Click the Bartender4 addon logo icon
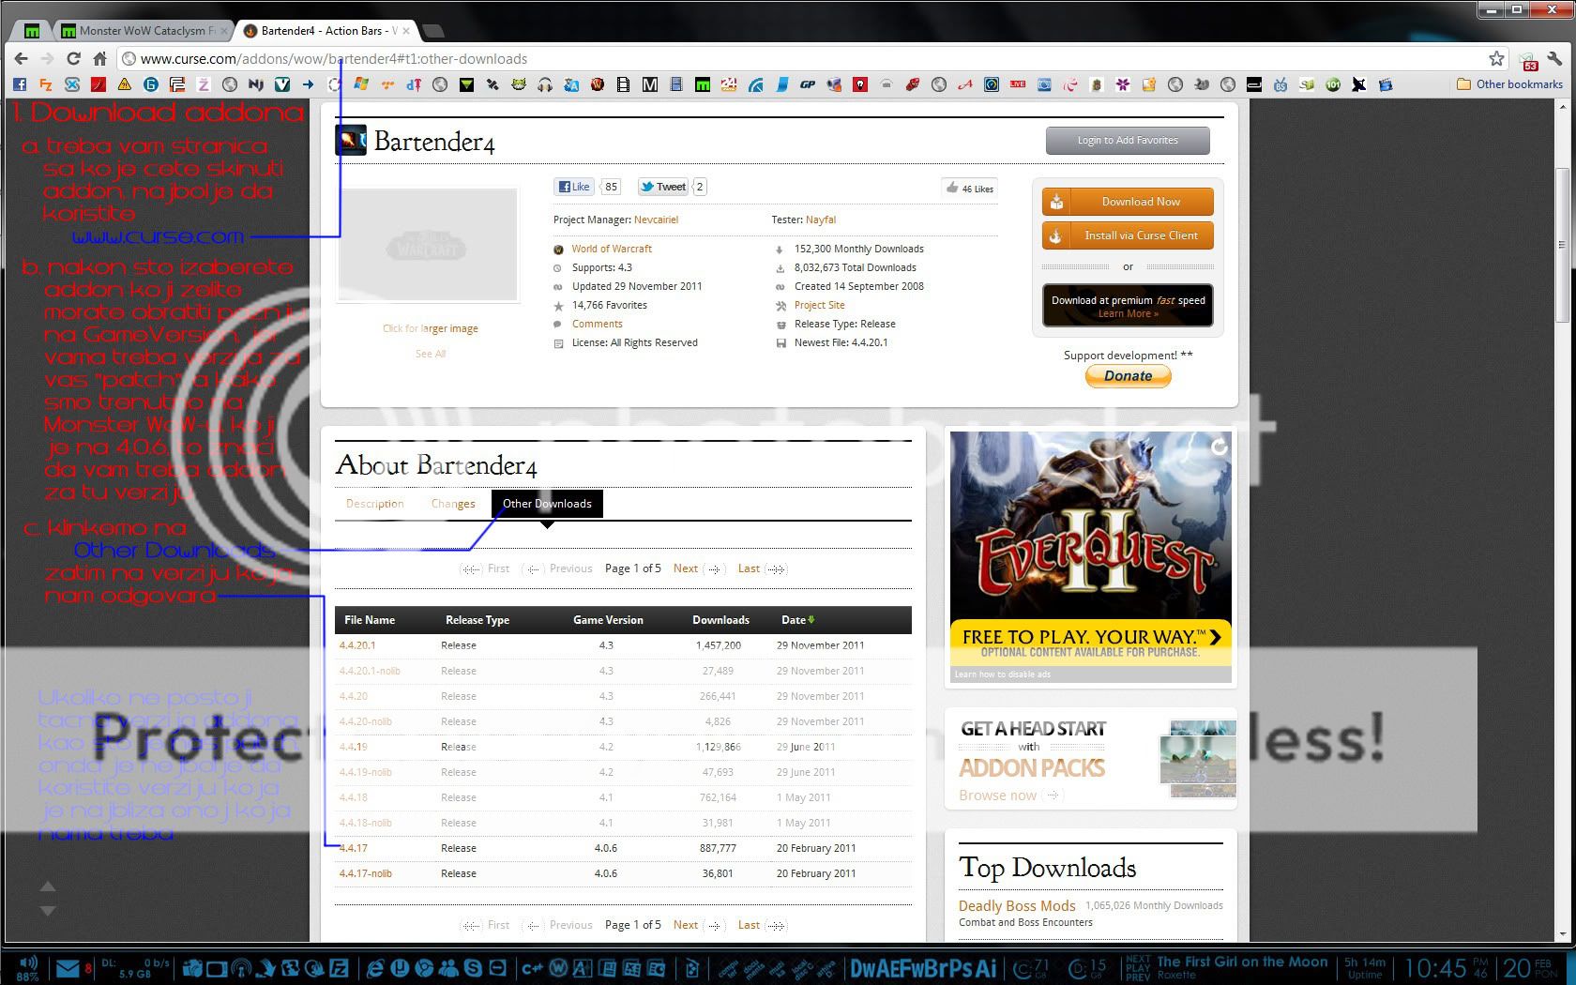1576x985 pixels. point(351,140)
